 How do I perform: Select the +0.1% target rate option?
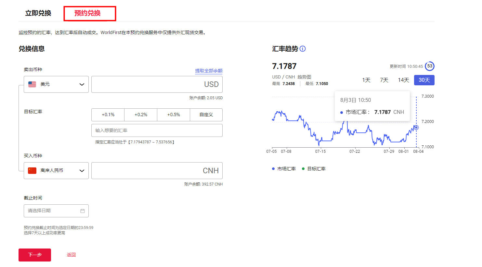tap(108, 115)
